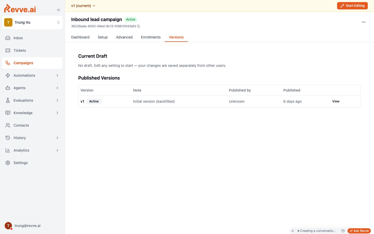The image size is (374, 234).
Task: Click the History clock icon in sidebar
Action: [x=8, y=138]
